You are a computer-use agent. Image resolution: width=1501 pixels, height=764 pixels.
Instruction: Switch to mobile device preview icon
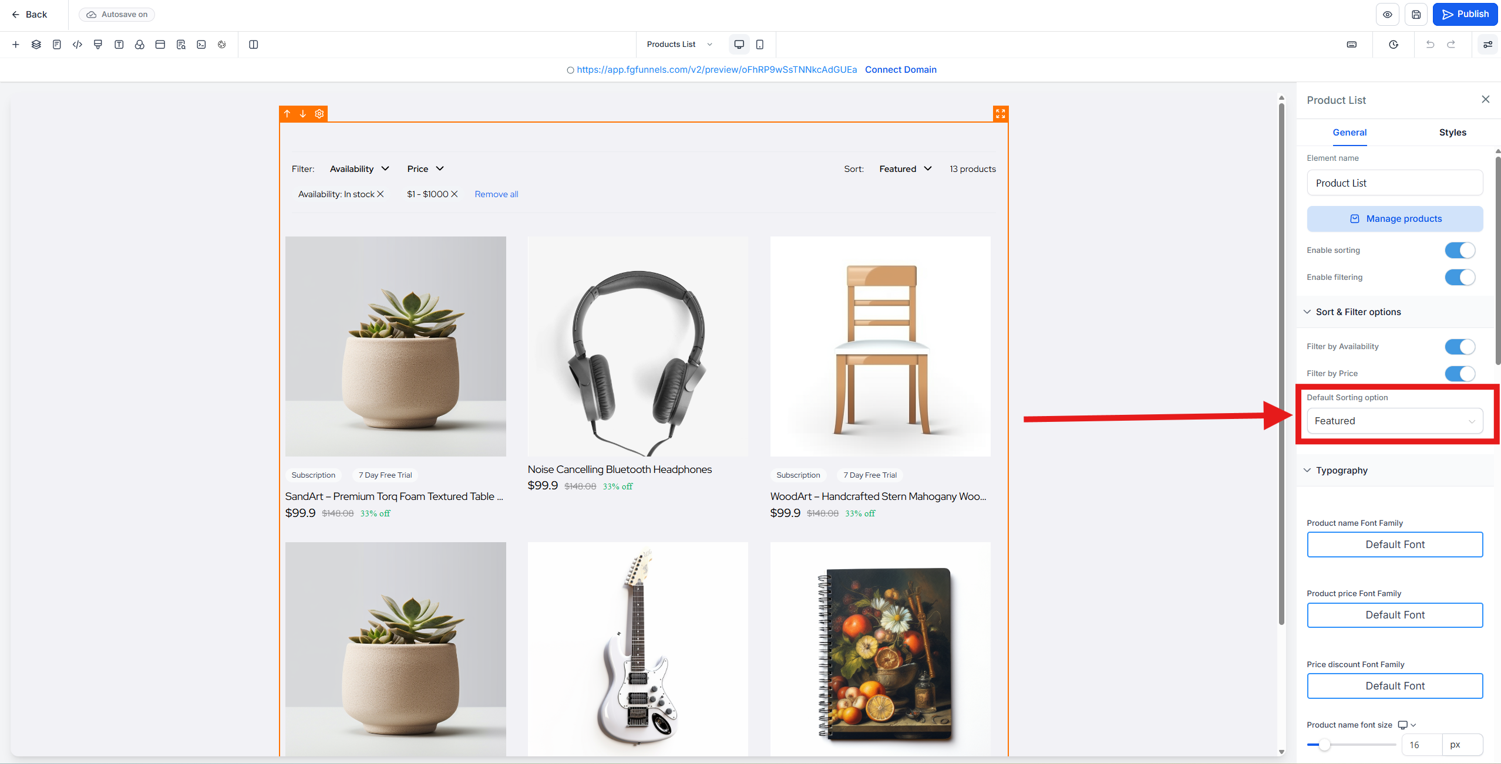(x=759, y=45)
